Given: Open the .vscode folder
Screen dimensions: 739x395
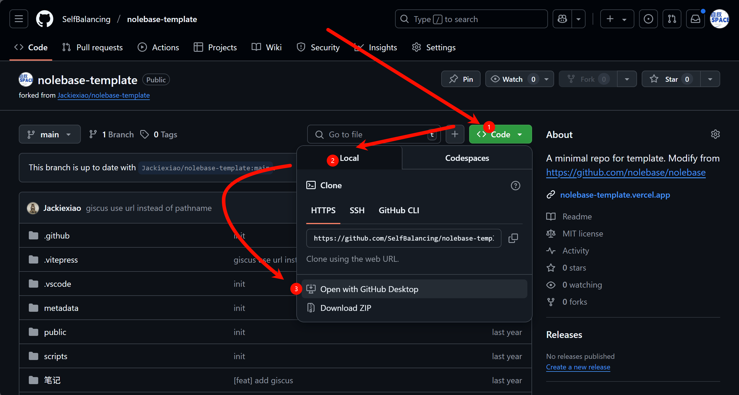Looking at the screenshot, I should click(57, 284).
